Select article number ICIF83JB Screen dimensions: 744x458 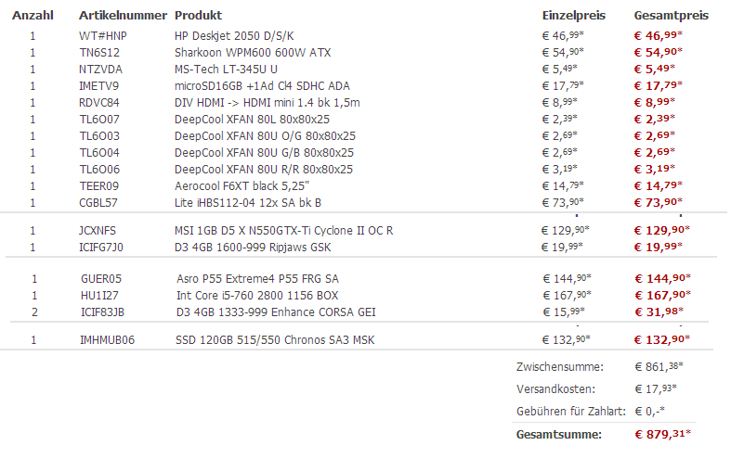coord(101,312)
